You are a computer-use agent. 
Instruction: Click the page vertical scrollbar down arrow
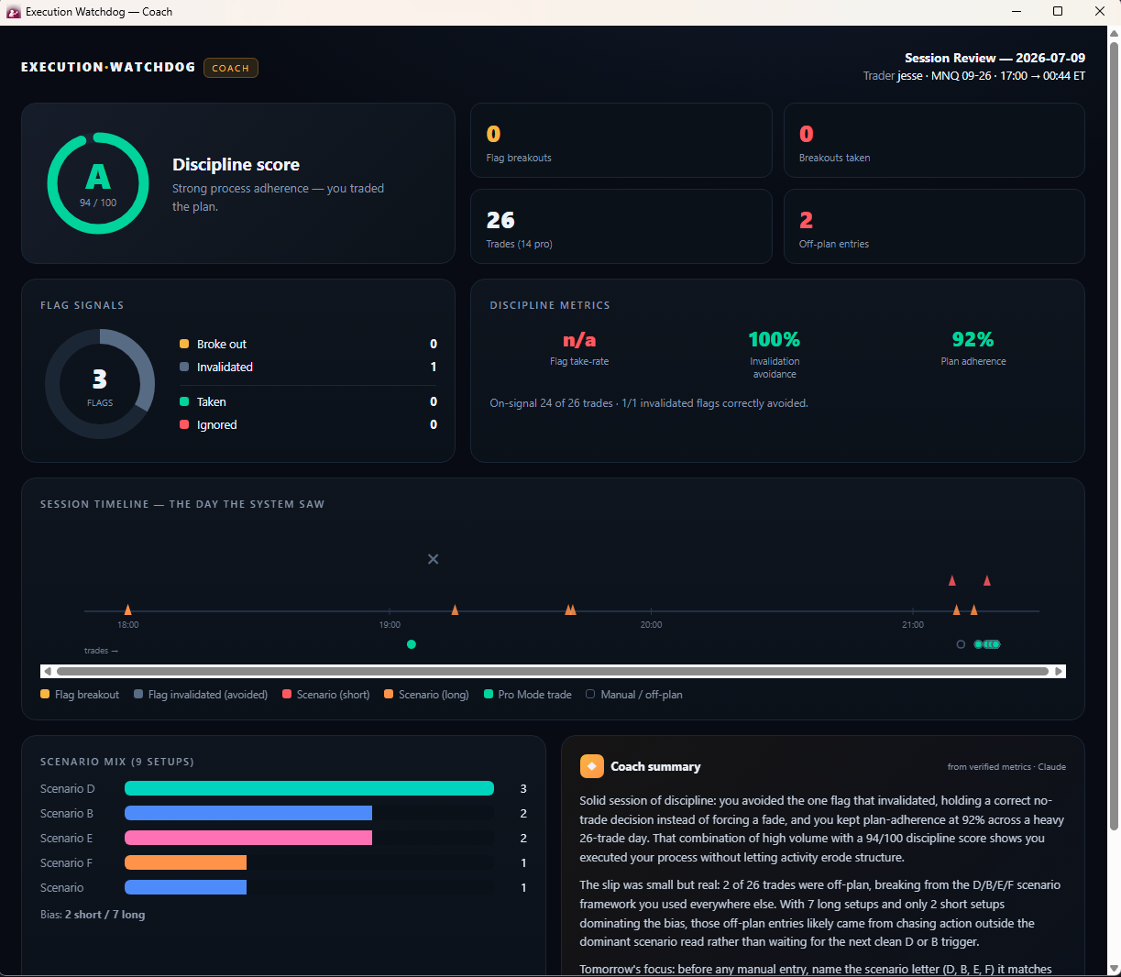[x=1114, y=968]
